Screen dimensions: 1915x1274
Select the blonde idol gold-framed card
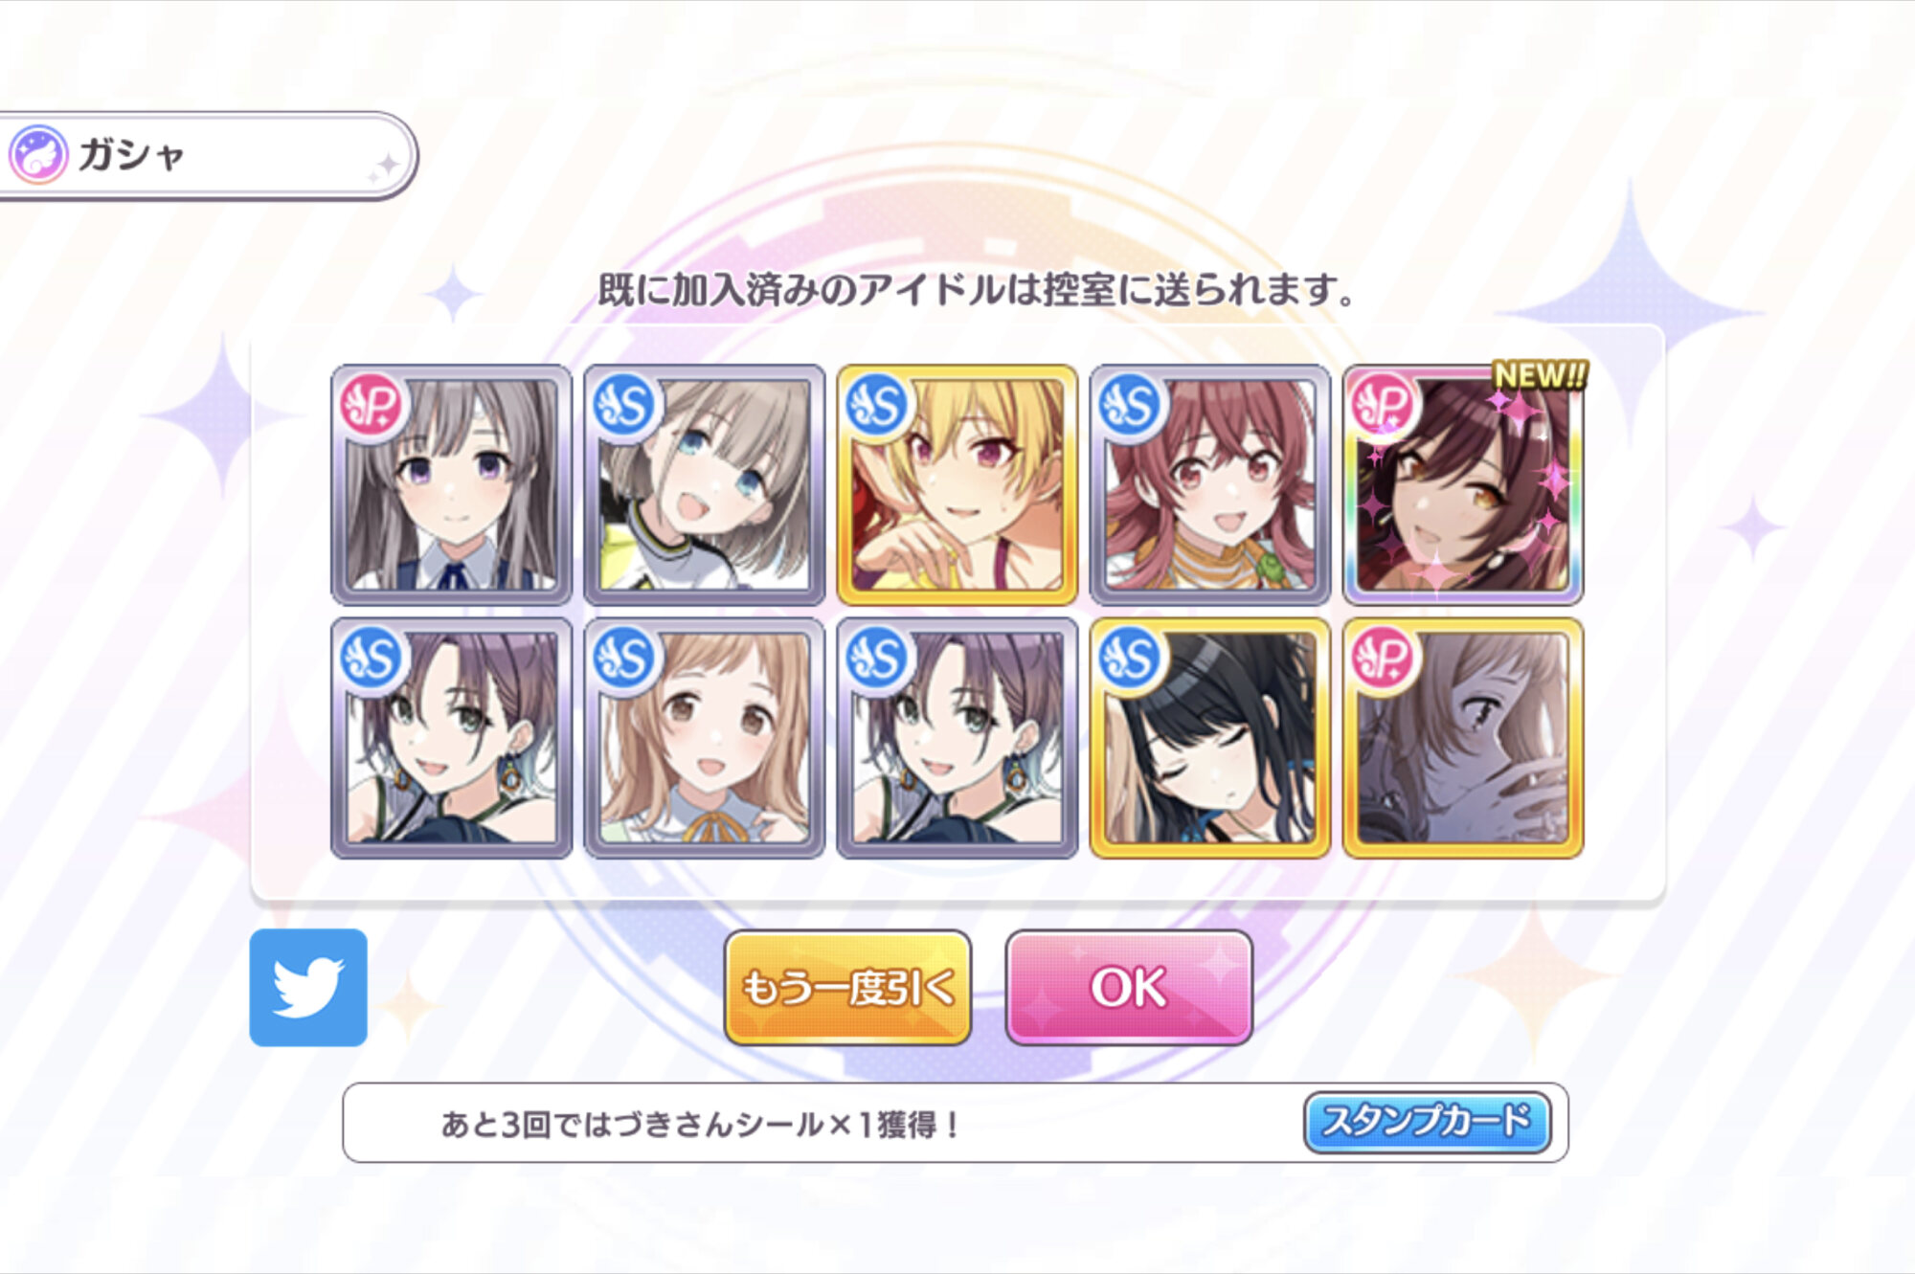click(x=957, y=485)
